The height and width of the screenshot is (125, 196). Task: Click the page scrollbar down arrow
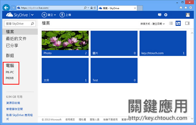click(192, 118)
